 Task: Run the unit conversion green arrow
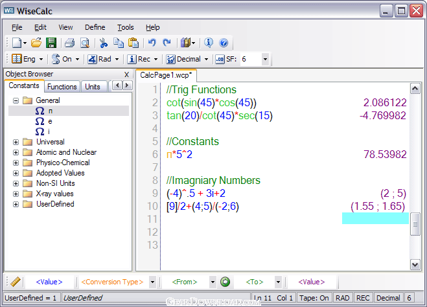(x=225, y=282)
